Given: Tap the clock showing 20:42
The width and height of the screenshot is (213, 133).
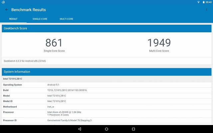Looking at the screenshot, I should (x=209, y=2).
